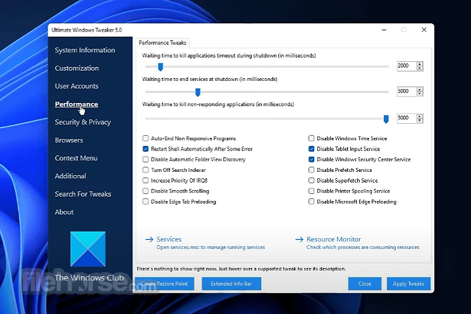Check Disable Prefetch Service
The height and width of the screenshot is (314, 471).
[x=311, y=170]
